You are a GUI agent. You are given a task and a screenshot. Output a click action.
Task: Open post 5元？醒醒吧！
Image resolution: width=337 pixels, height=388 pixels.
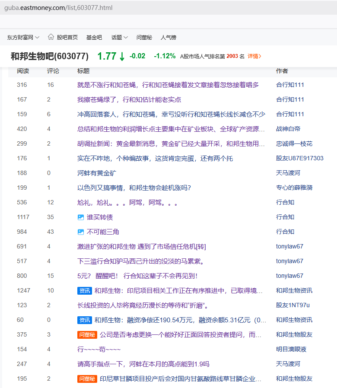137,276
